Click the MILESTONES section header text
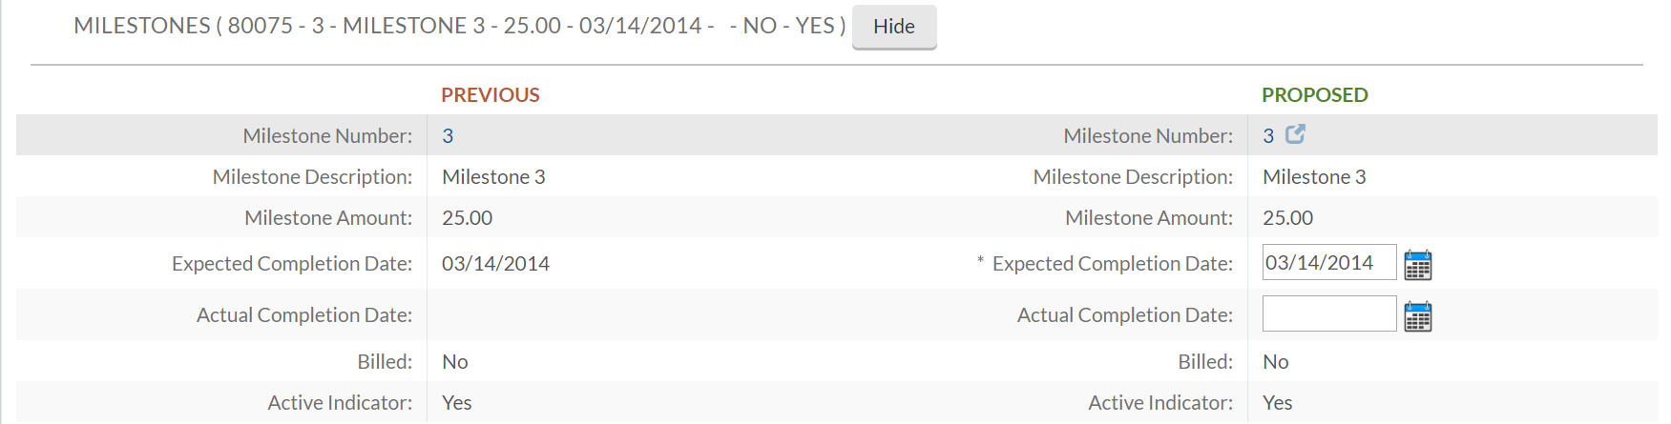Viewport: 1671px width, 424px height. click(x=459, y=26)
